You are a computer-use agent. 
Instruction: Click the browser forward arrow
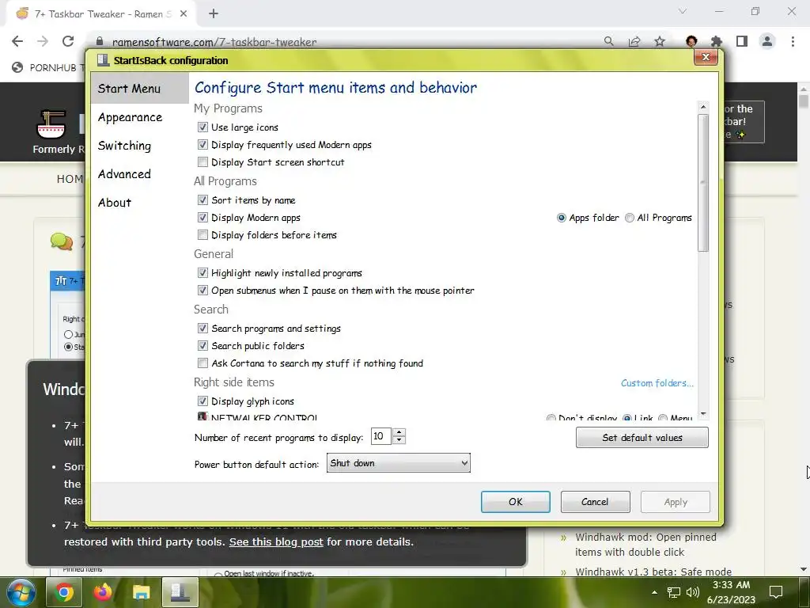pos(43,41)
